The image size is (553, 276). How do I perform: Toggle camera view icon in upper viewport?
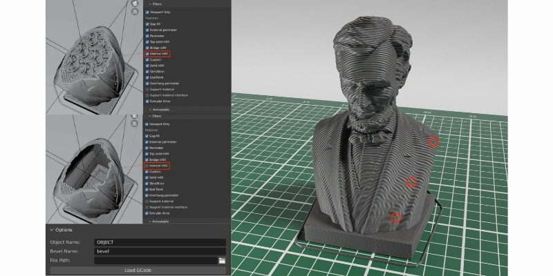(x=134, y=3)
